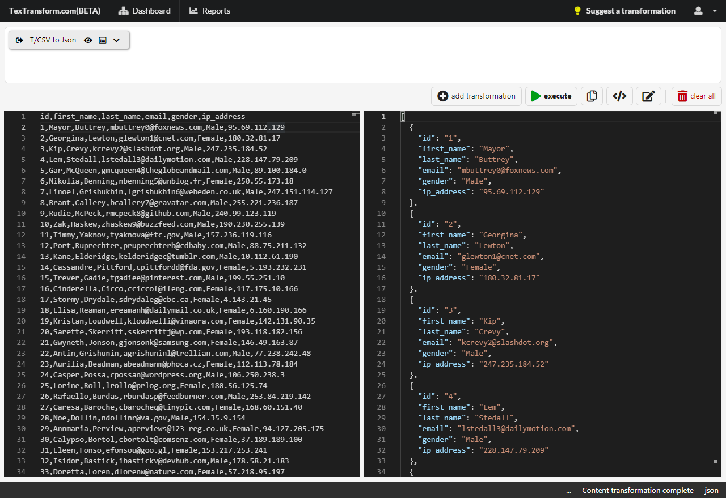726x498 pixels.
Task: Click the input row for Georgina Lewton
Action: tap(161, 138)
